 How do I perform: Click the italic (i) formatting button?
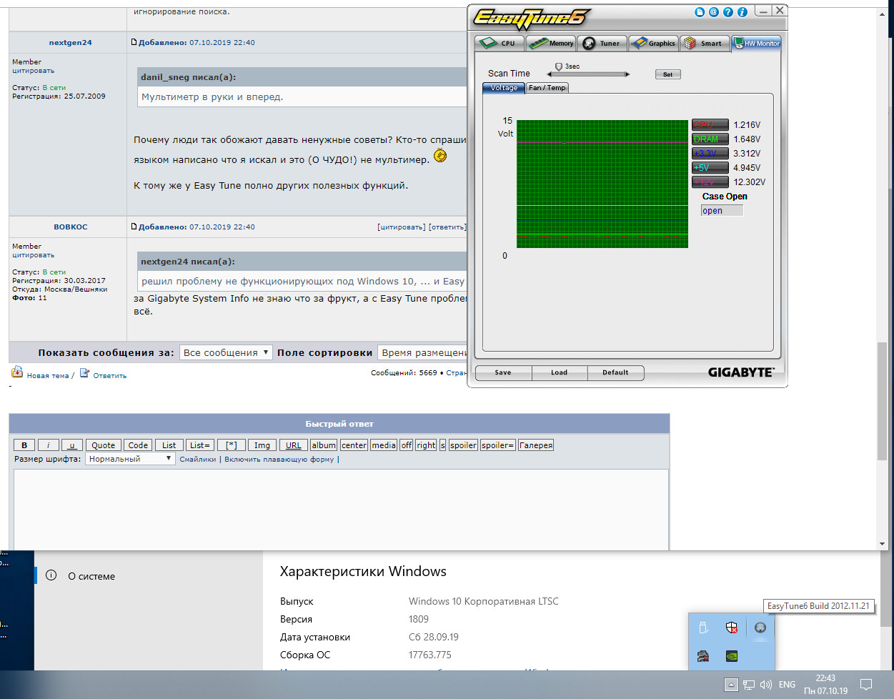pyautogui.click(x=48, y=445)
